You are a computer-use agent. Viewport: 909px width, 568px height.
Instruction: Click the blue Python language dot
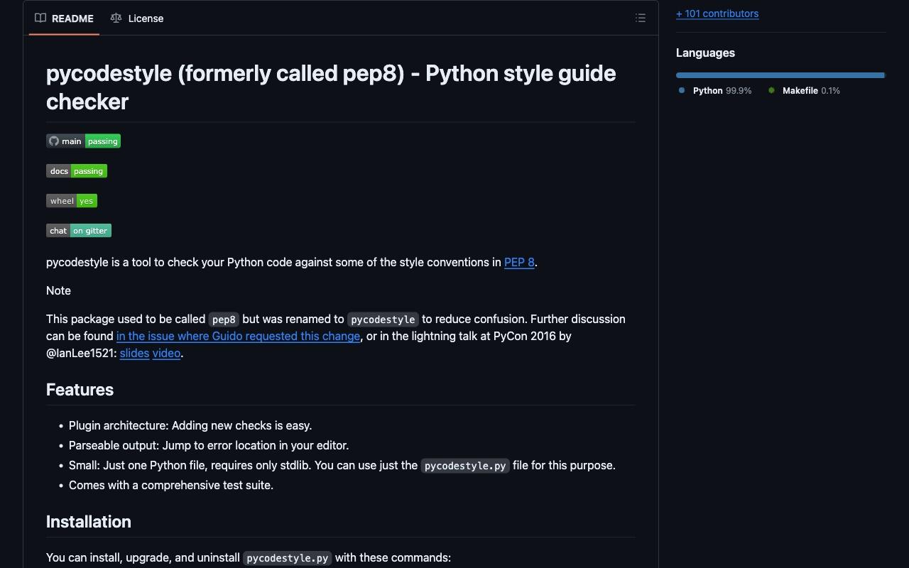pyautogui.click(x=682, y=90)
